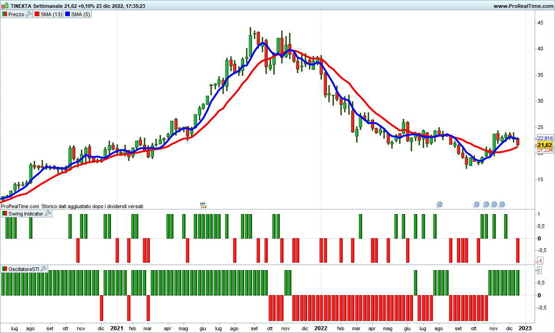
Task: Click the Prezzo legend label
Action: coord(16,14)
